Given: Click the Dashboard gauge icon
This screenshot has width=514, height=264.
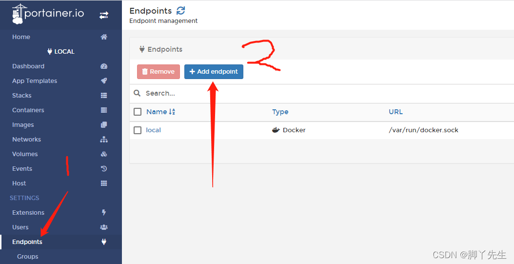Looking at the screenshot, I should (104, 66).
